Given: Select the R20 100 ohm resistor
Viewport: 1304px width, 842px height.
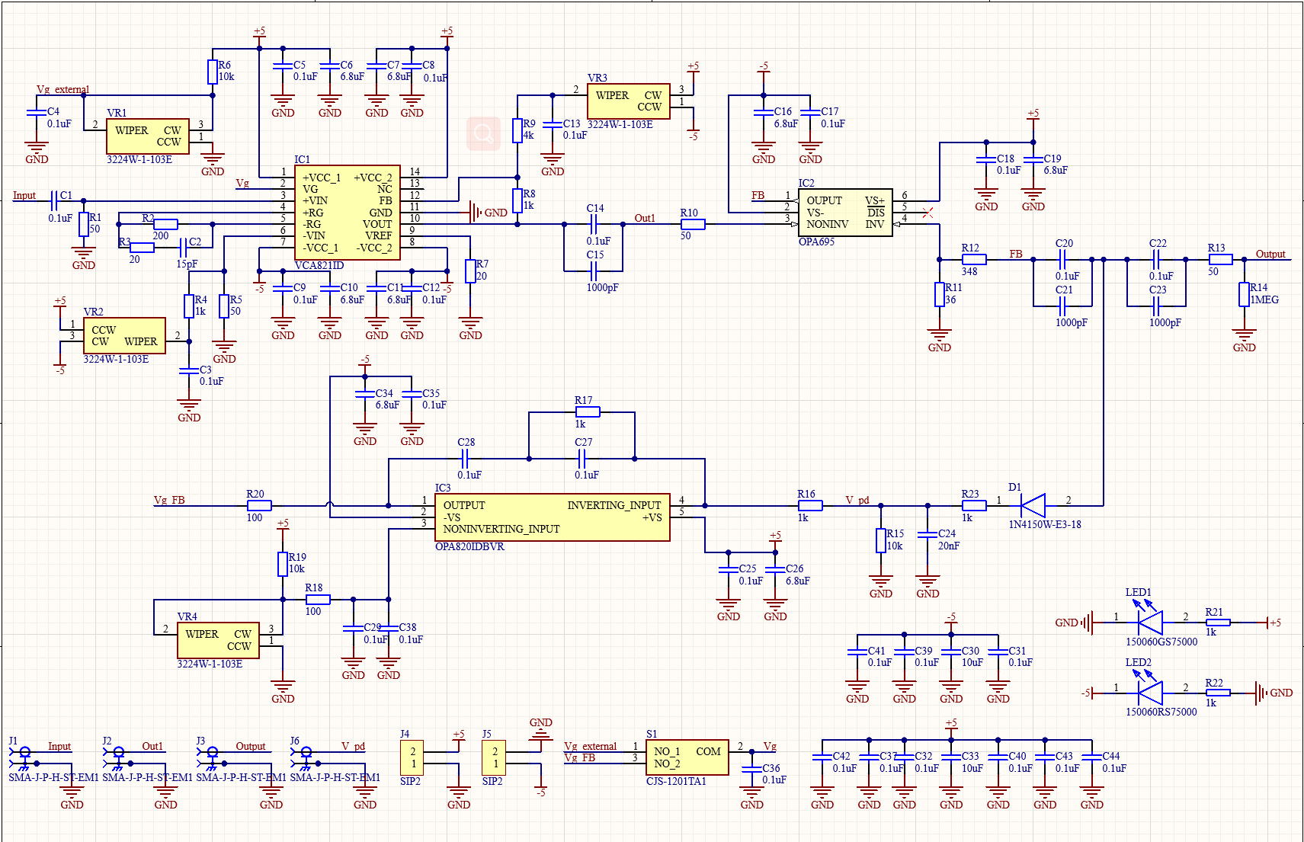Looking at the screenshot, I should click(259, 506).
